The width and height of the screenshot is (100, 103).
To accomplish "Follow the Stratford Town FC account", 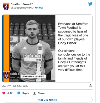I will click(39, 8).
